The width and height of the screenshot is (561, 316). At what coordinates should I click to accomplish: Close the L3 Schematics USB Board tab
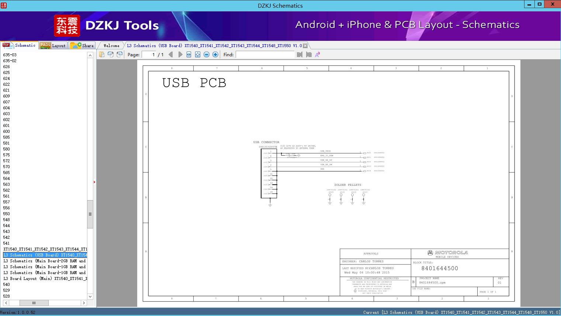click(305, 46)
